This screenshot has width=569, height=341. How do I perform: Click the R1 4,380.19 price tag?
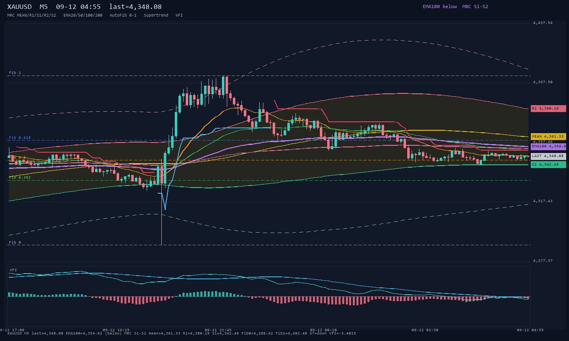tap(548, 108)
